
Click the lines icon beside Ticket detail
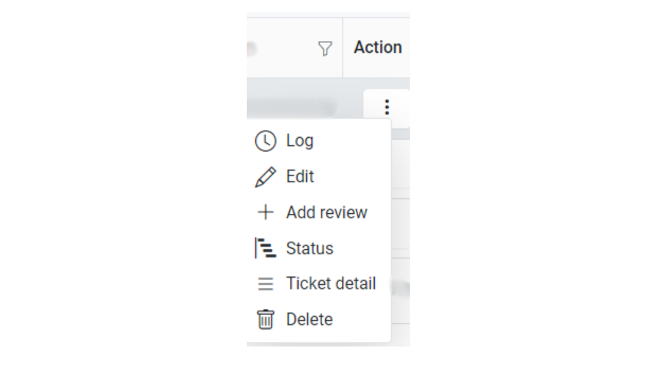(265, 284)
